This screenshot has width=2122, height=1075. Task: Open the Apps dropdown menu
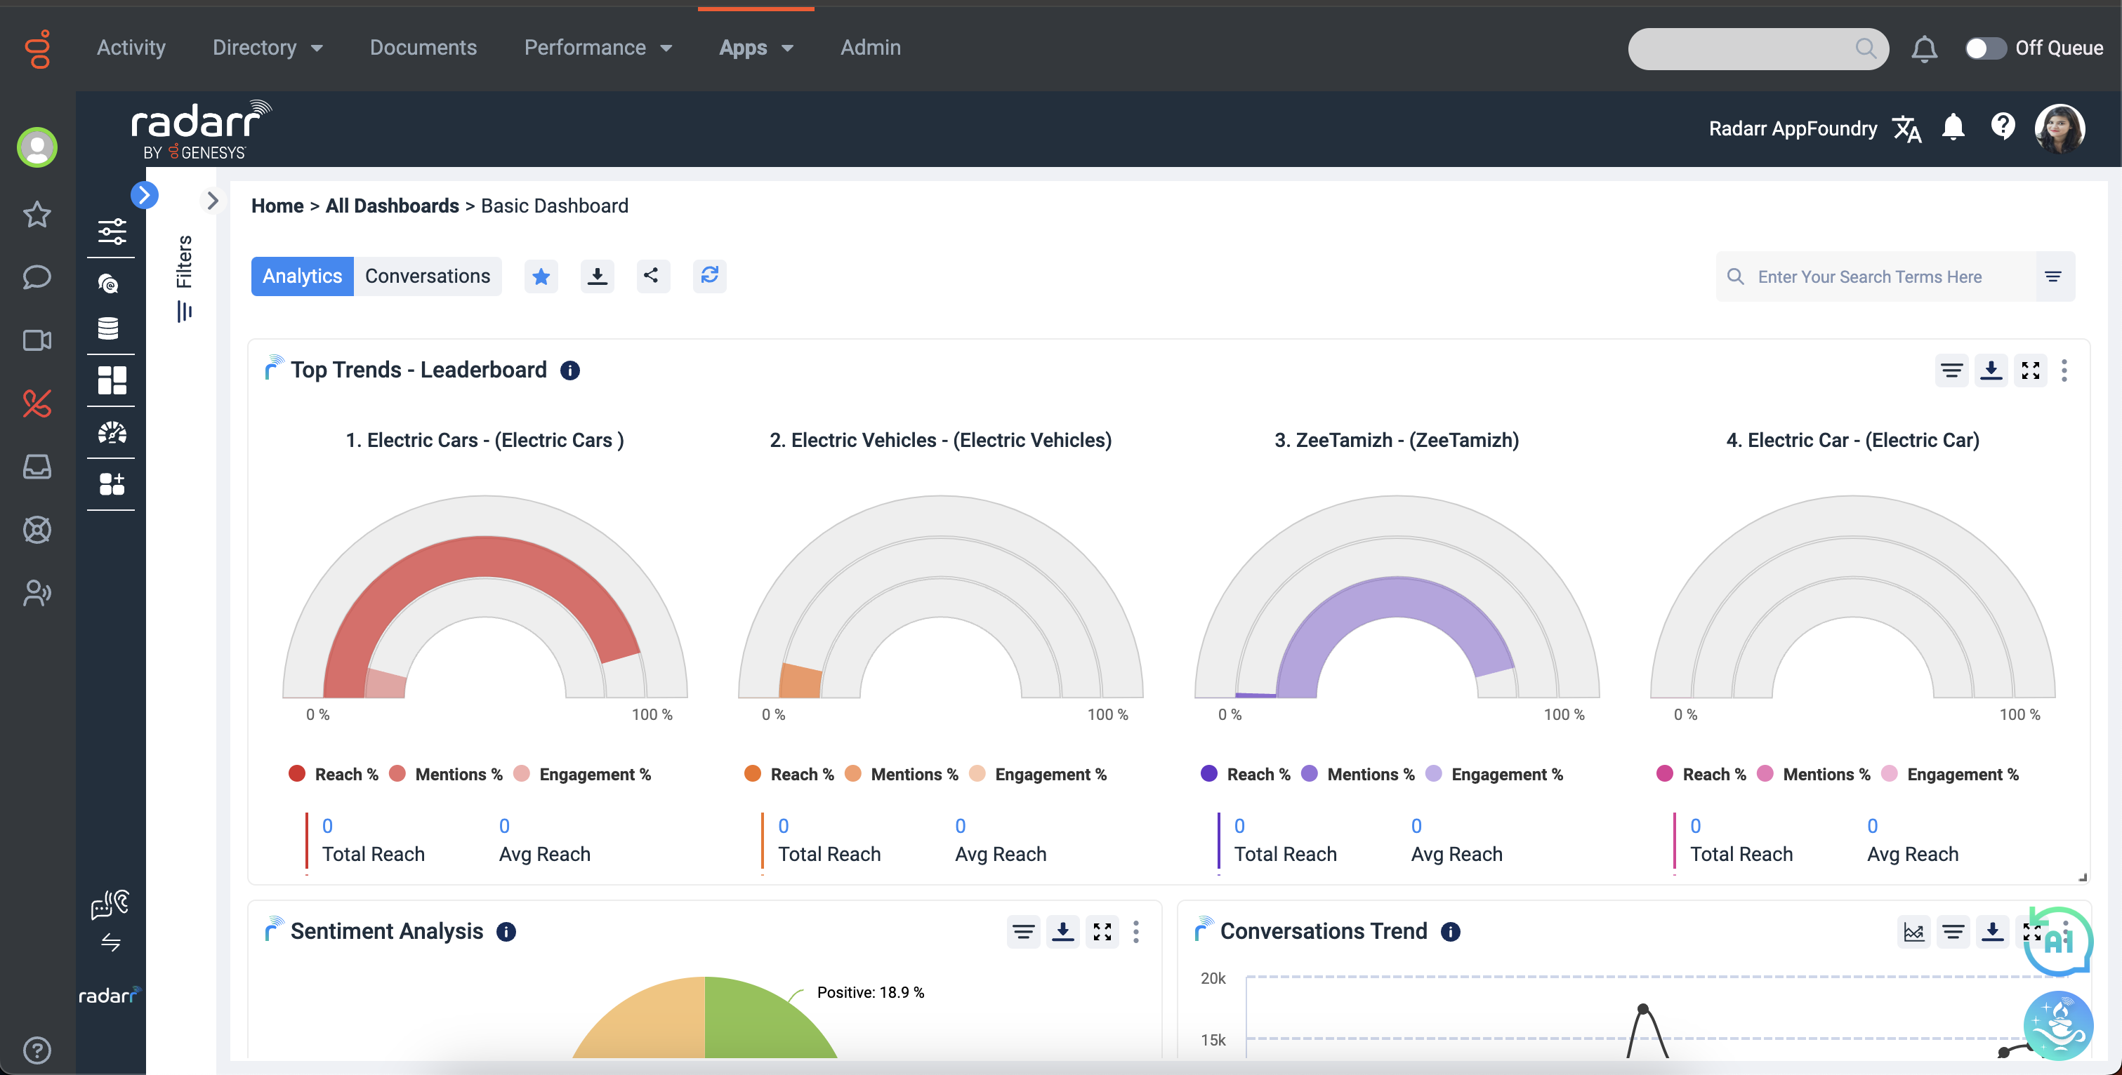[756, 48]
